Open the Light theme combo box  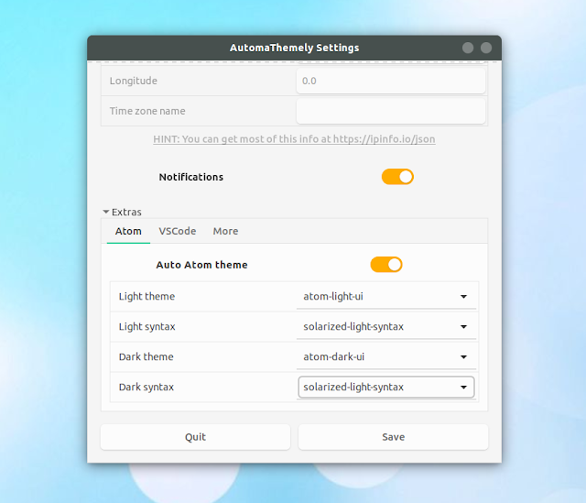click(385, 297)
